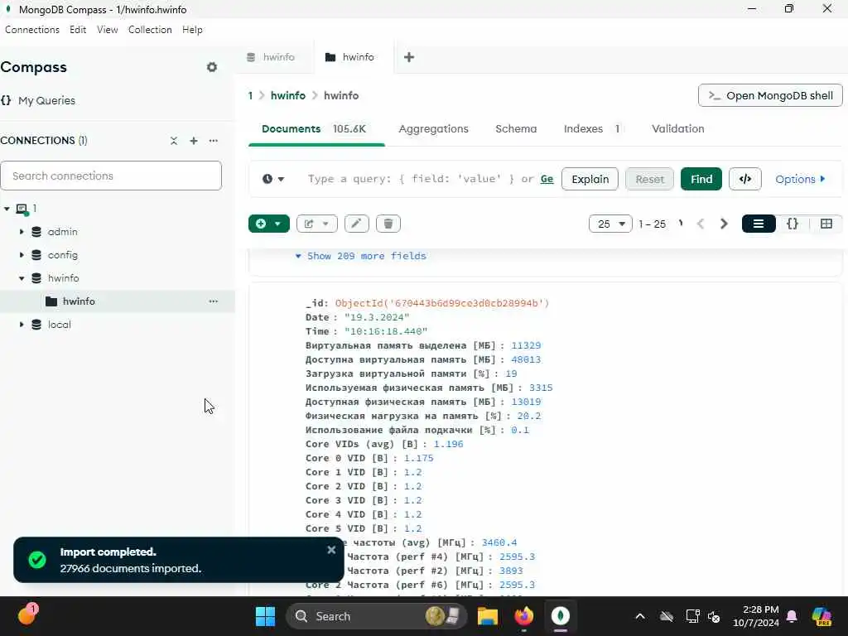Image resolution: width=848 pixels, height=636 pixels.
Task: Open the View menu
Action: 107,30
